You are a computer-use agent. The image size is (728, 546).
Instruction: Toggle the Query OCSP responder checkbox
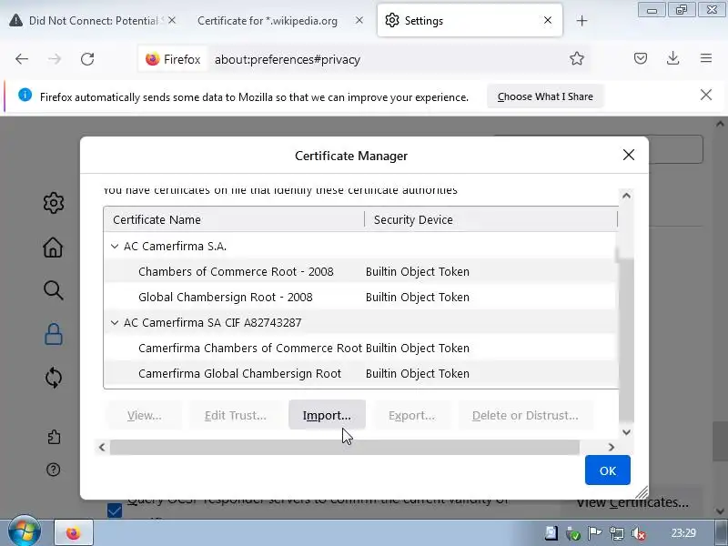(115, 510)
